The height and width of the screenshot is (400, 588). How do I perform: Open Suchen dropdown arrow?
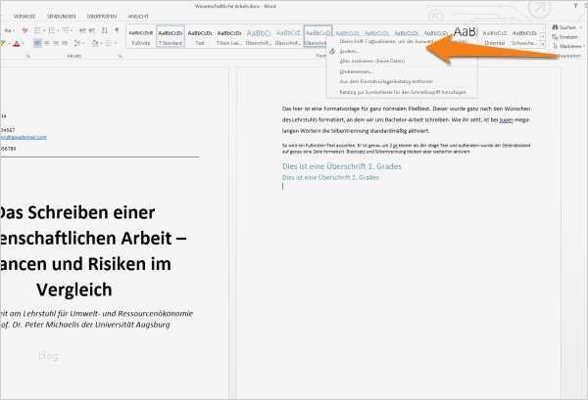pos(581,27)
